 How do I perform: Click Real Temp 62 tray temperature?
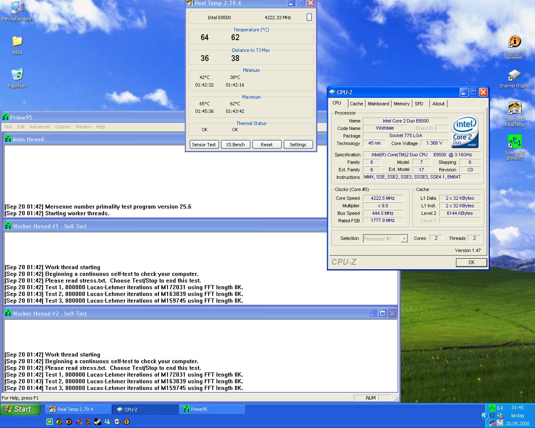pos(492,415)
